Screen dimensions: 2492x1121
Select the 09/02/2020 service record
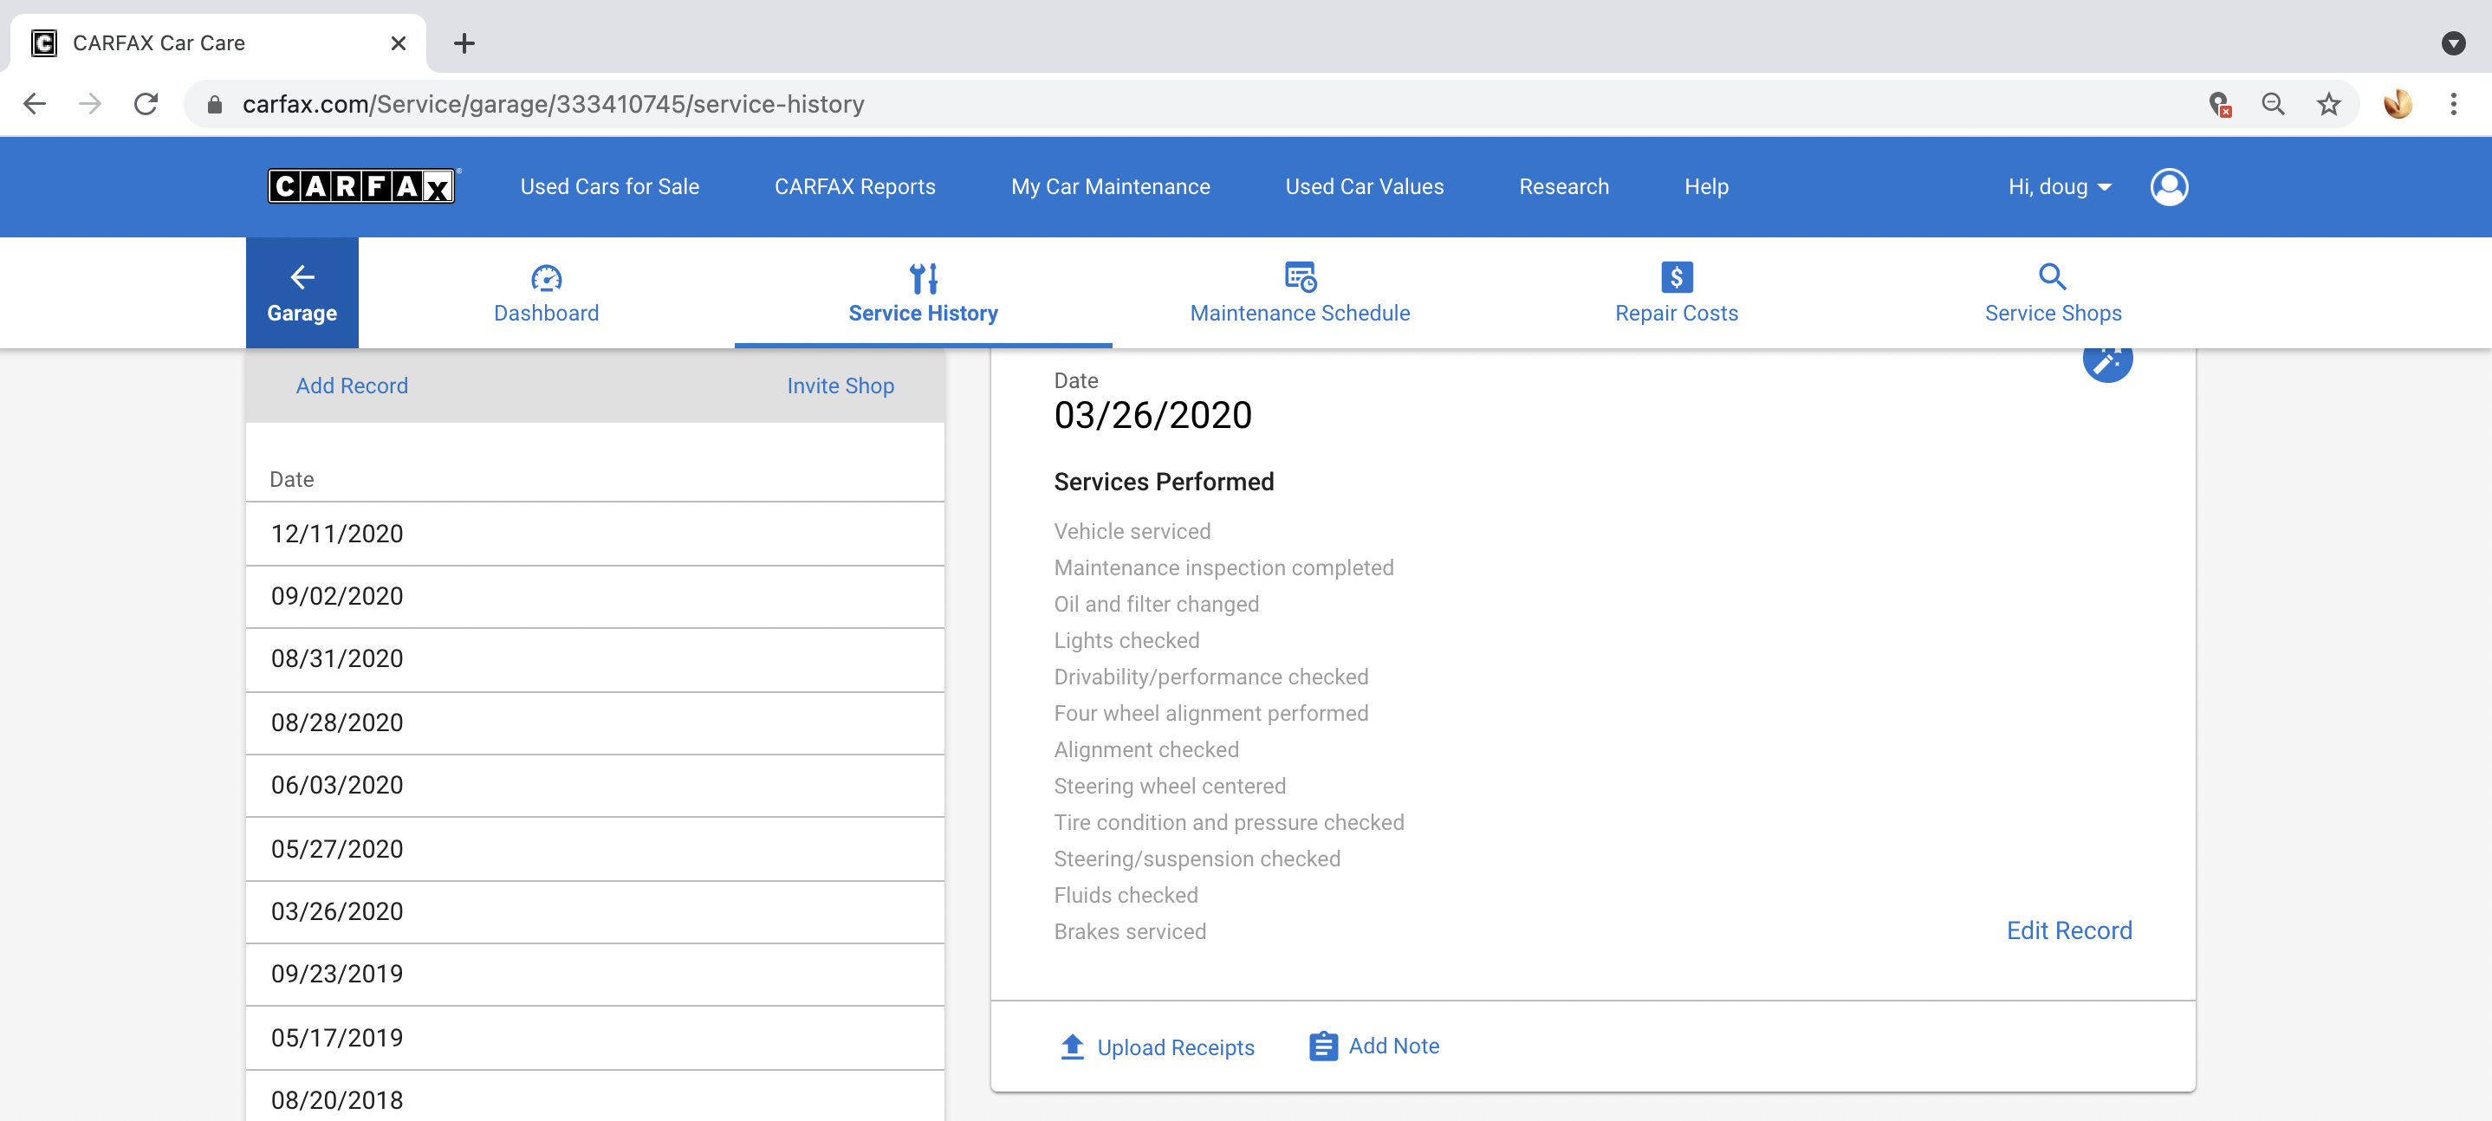pyautogui.click(x=595, y=596)
